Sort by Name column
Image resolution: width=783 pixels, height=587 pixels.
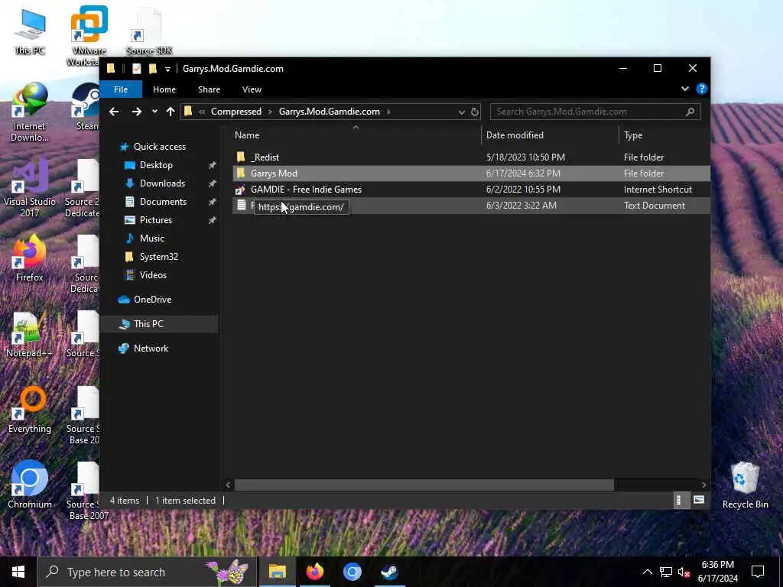(x=356, y=135)
